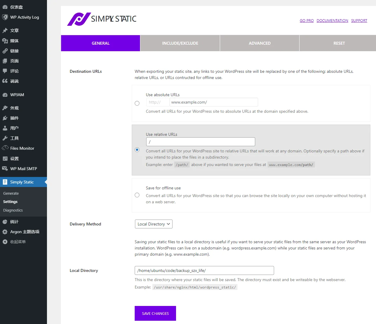The image size is (376, 324).
Task: Click the Simply Static logo
Action: coord(102,19)
